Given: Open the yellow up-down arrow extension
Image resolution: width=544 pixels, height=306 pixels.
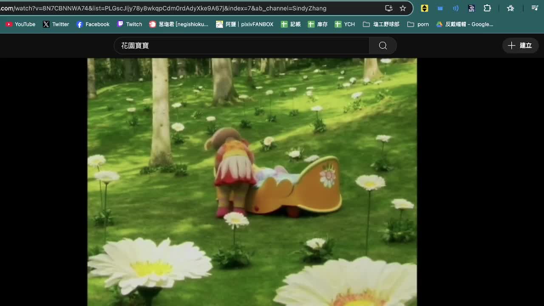Looking at the screenshot, I should click(x=424, y=8).
